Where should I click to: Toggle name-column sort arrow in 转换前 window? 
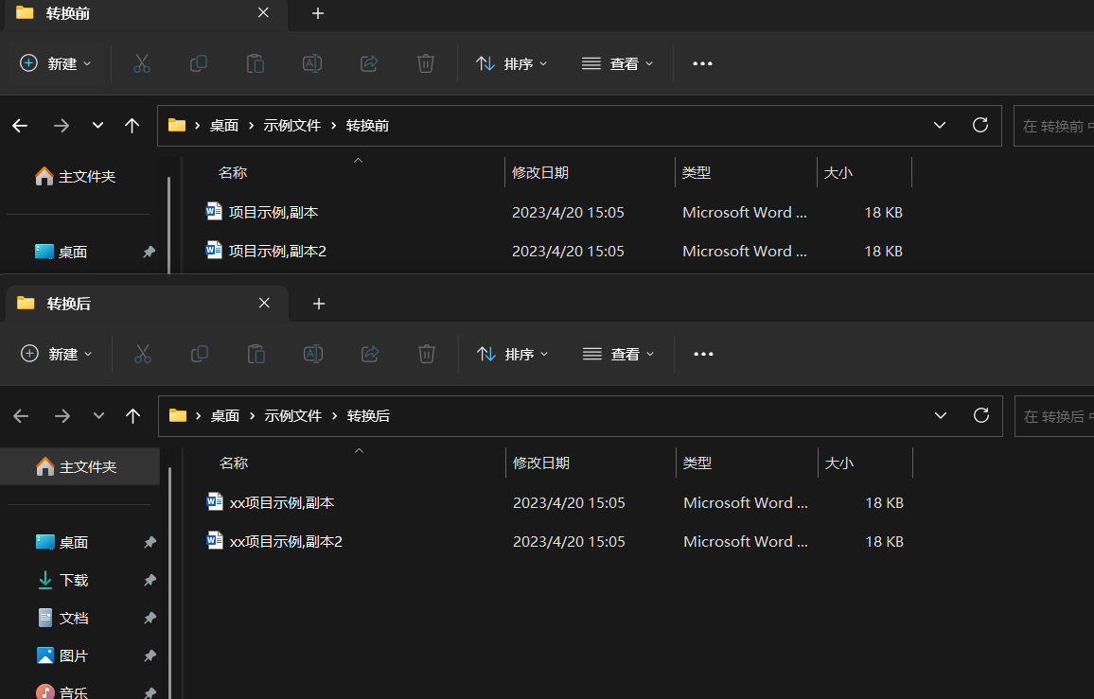[358, 161]
